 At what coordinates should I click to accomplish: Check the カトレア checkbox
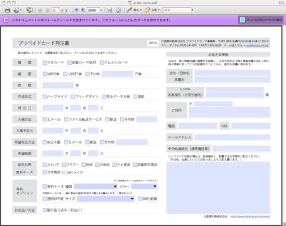(x=45, y=164)
